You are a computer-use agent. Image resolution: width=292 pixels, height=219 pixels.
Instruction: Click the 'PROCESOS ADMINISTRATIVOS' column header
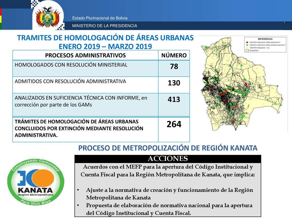[86, 55]
